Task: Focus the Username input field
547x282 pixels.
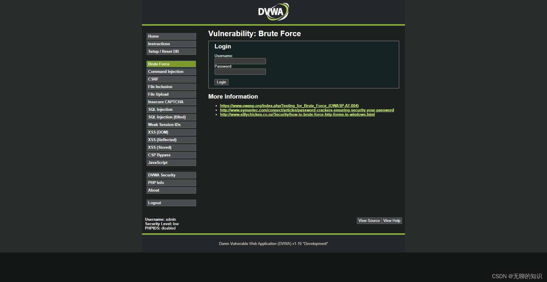Action: (240, 61)
